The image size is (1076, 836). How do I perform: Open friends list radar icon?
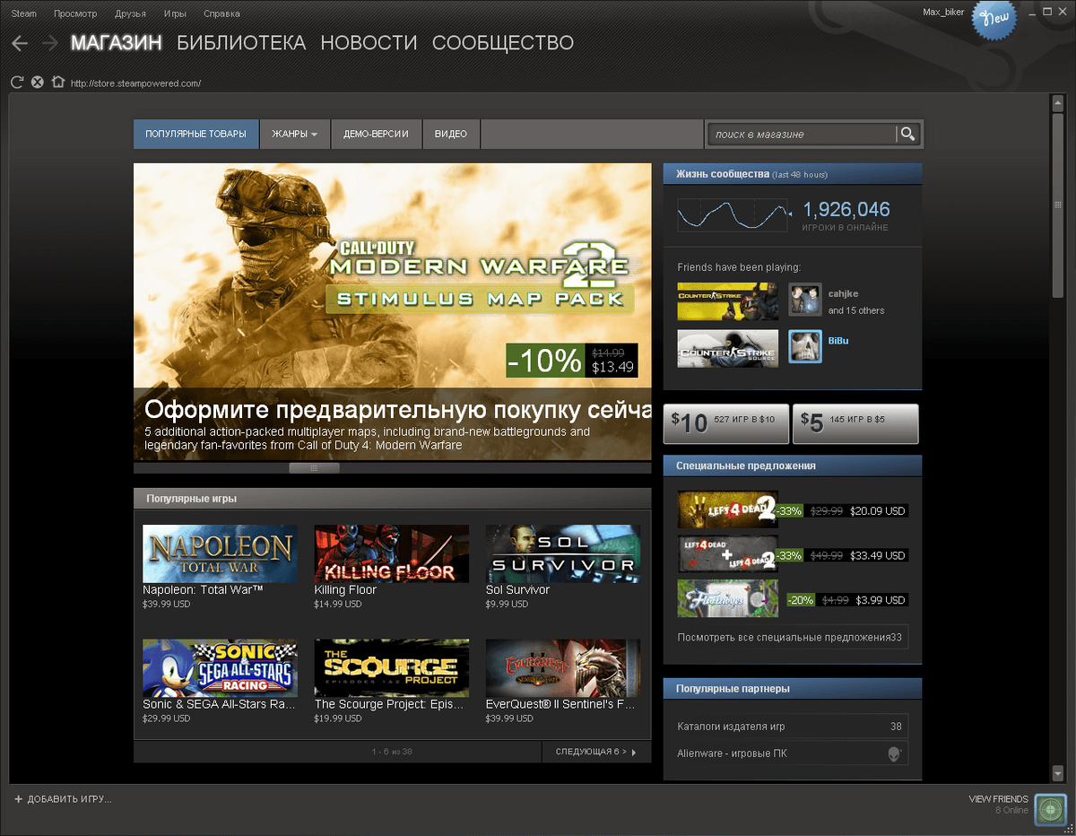(1050, 810)
